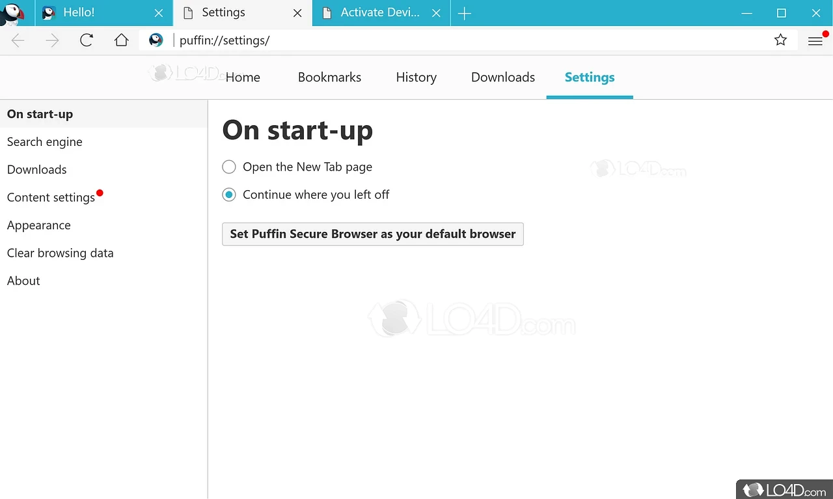The height and width of the screenshot is (499, 833).
Task: Switch to the Activate Devi... browser tab
Action: pos(381,13)
